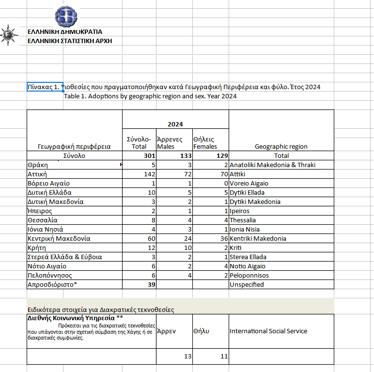Select the 'Notio Aigaio' cell

pyautogui.click(x=281, y=266)
